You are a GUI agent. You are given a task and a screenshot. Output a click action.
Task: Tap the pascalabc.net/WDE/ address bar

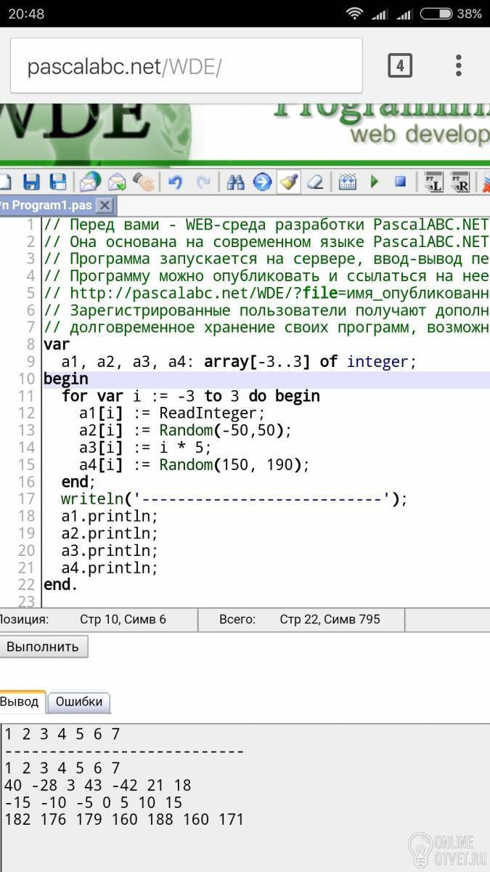186,67
